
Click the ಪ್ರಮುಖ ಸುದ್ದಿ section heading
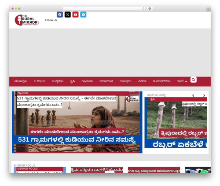coord(156,95)
